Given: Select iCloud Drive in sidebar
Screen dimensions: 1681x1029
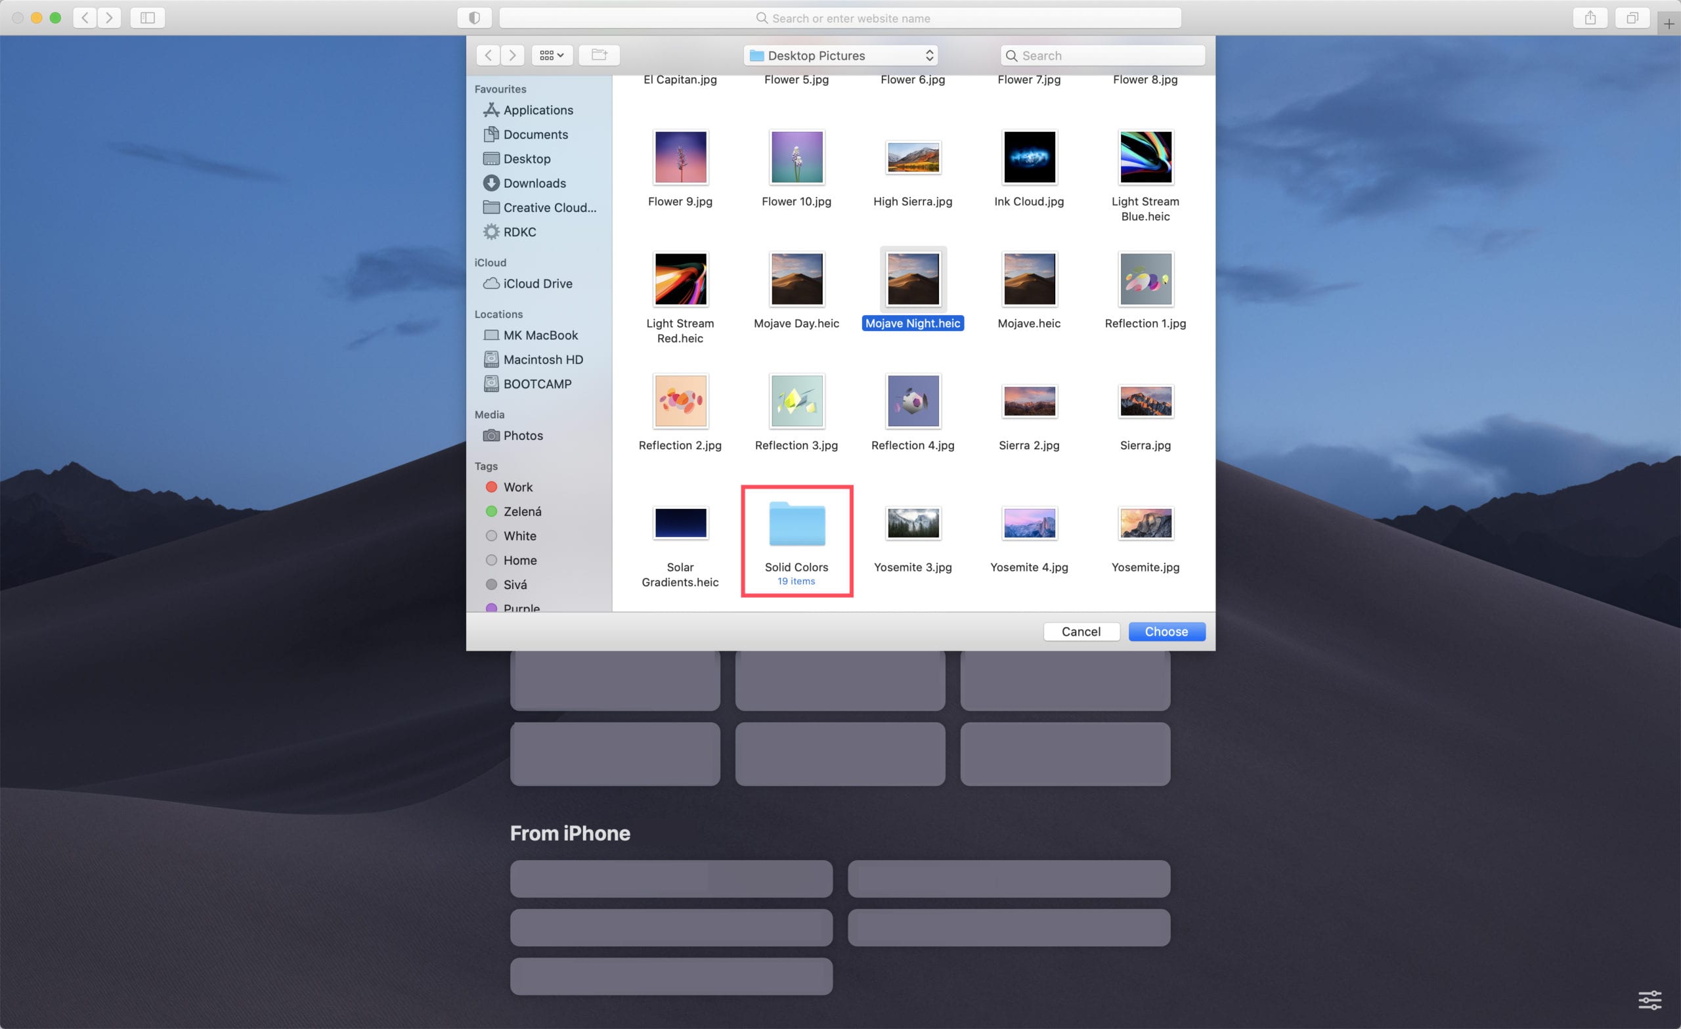Looking at the screenshot, I should 537,283.
